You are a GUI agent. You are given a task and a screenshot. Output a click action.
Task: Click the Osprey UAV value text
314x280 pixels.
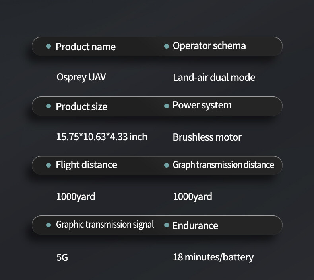tap(81, 77)
